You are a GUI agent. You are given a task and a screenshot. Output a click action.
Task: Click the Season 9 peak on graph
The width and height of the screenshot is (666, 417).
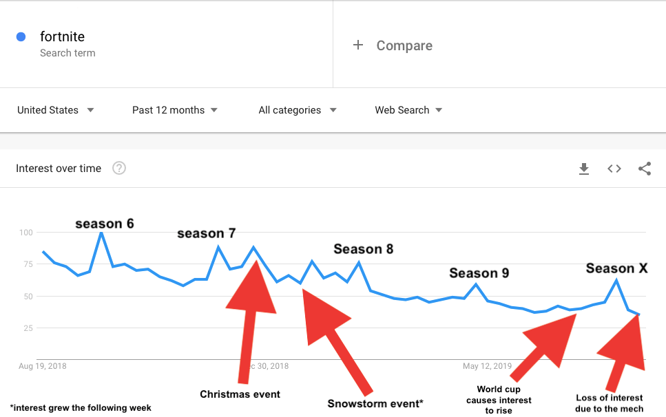476,284
